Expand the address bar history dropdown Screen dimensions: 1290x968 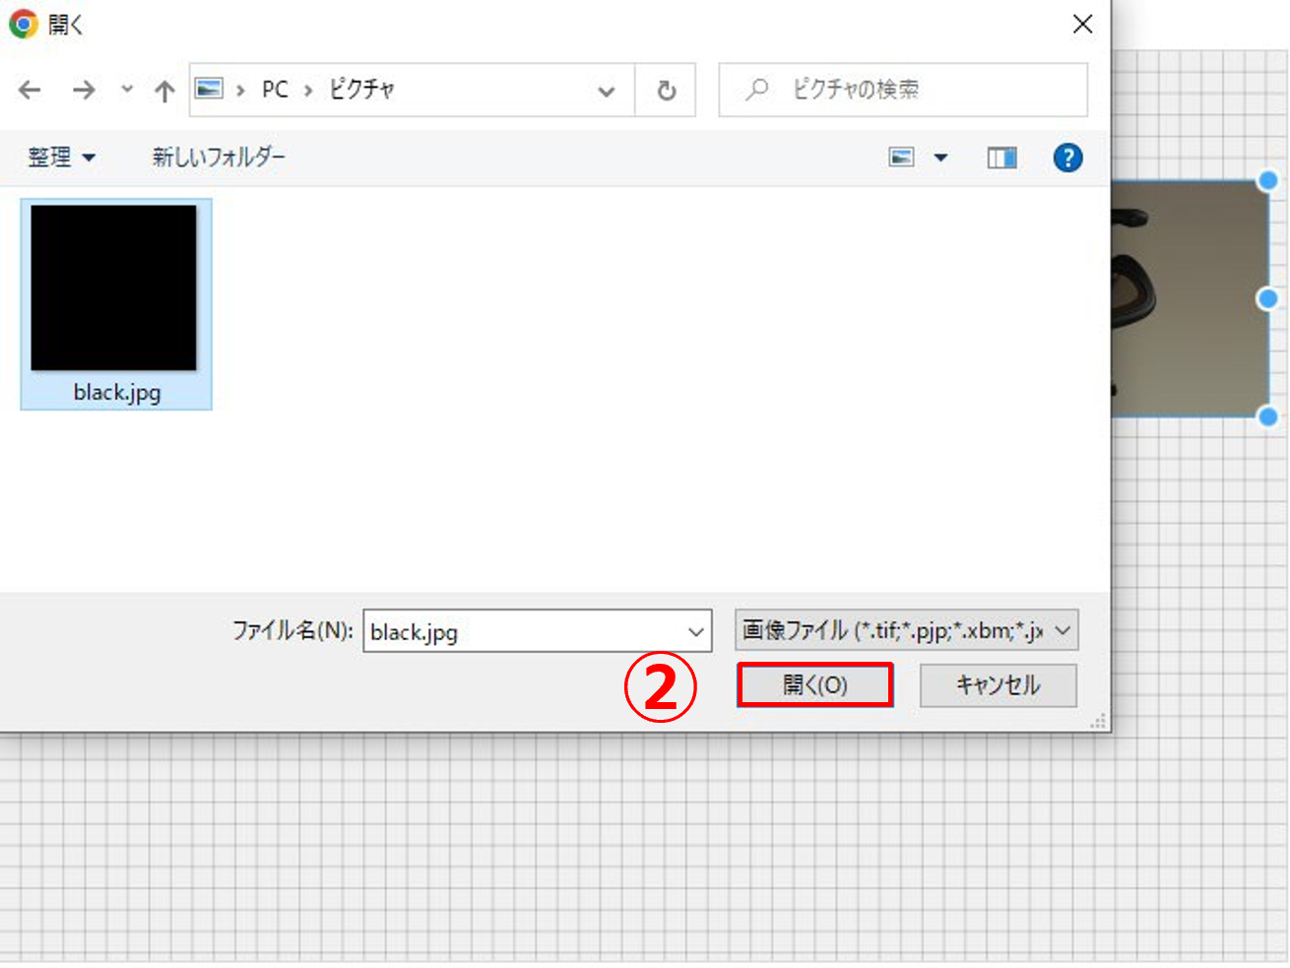(607, 91)
